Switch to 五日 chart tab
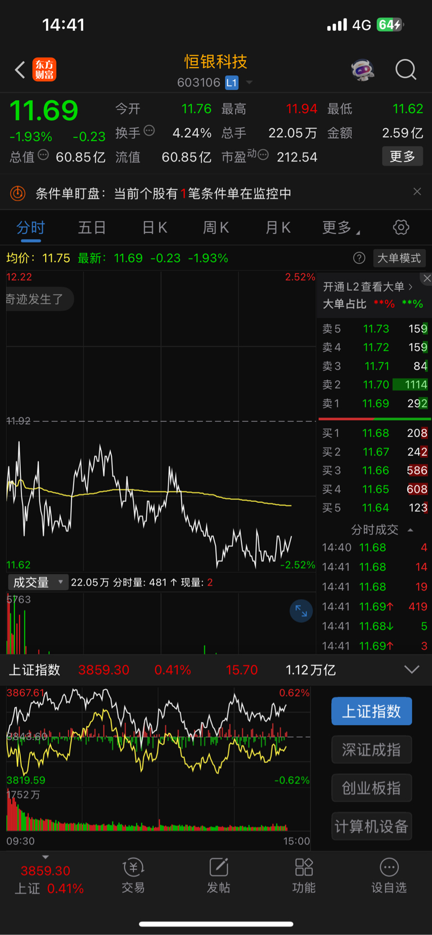This screenshot has height=935, width=432. 92,228
